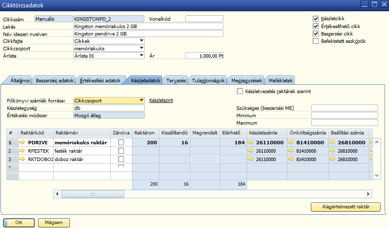Click Vonalkód input field
Screen dimensions: 389x229
204,19
